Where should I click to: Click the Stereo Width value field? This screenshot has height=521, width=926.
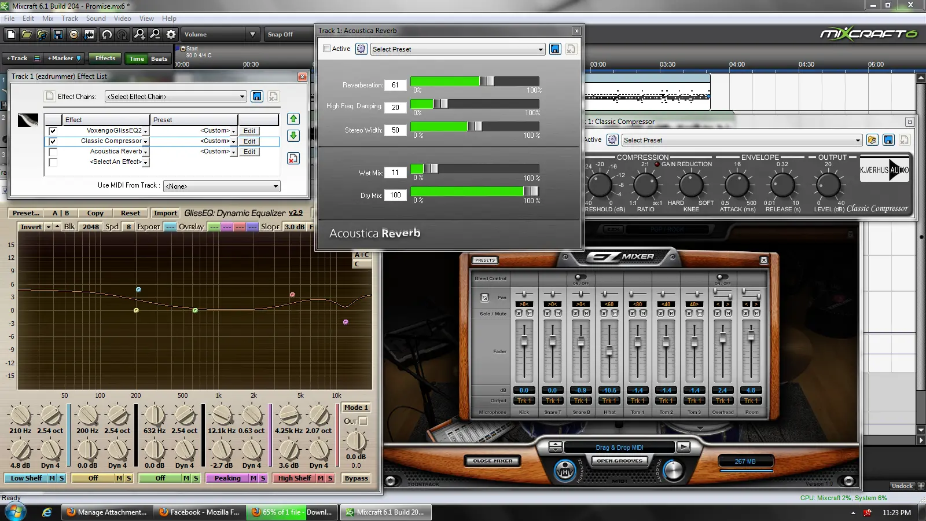point(395,130)
